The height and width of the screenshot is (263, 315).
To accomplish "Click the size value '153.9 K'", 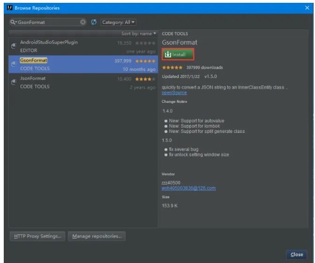I will click(x=170, y=206).
